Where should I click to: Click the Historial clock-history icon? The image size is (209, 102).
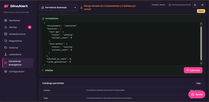(6, 47)
